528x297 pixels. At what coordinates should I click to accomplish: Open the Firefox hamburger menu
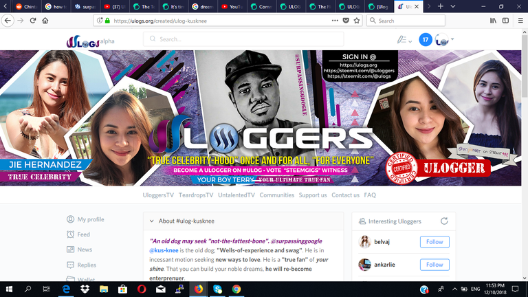pyautogui.click(x=520, y=21)
